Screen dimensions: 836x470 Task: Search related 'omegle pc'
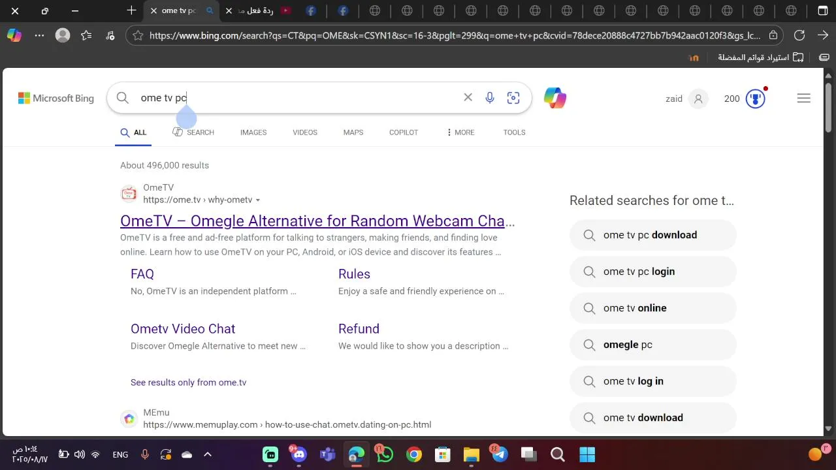click(652, 345)
